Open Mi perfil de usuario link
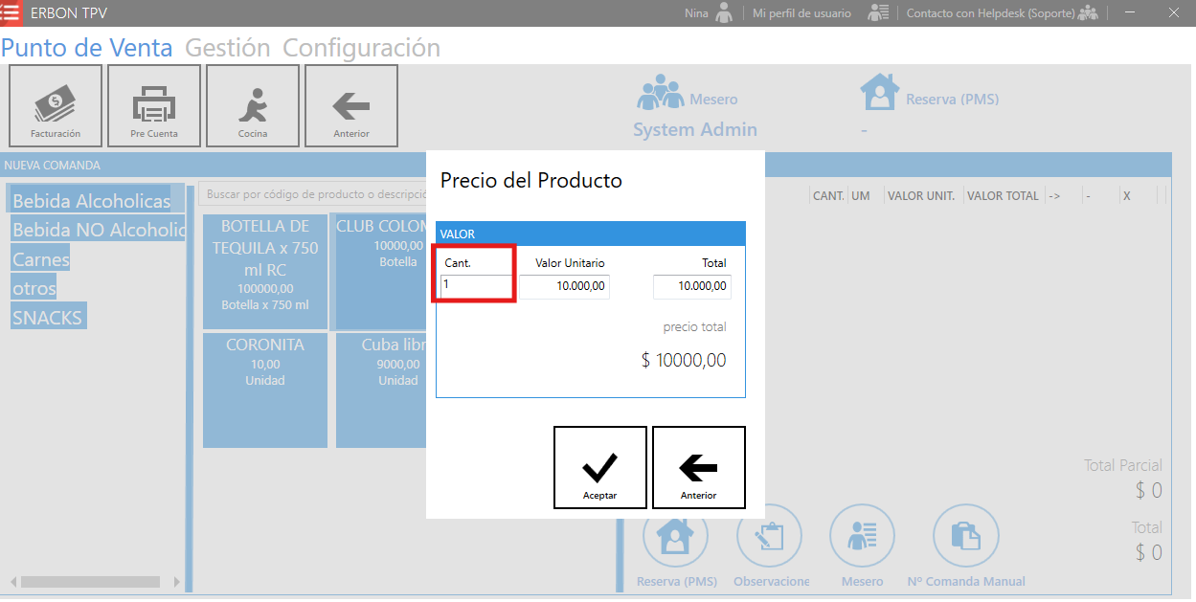 pos(801,13)
